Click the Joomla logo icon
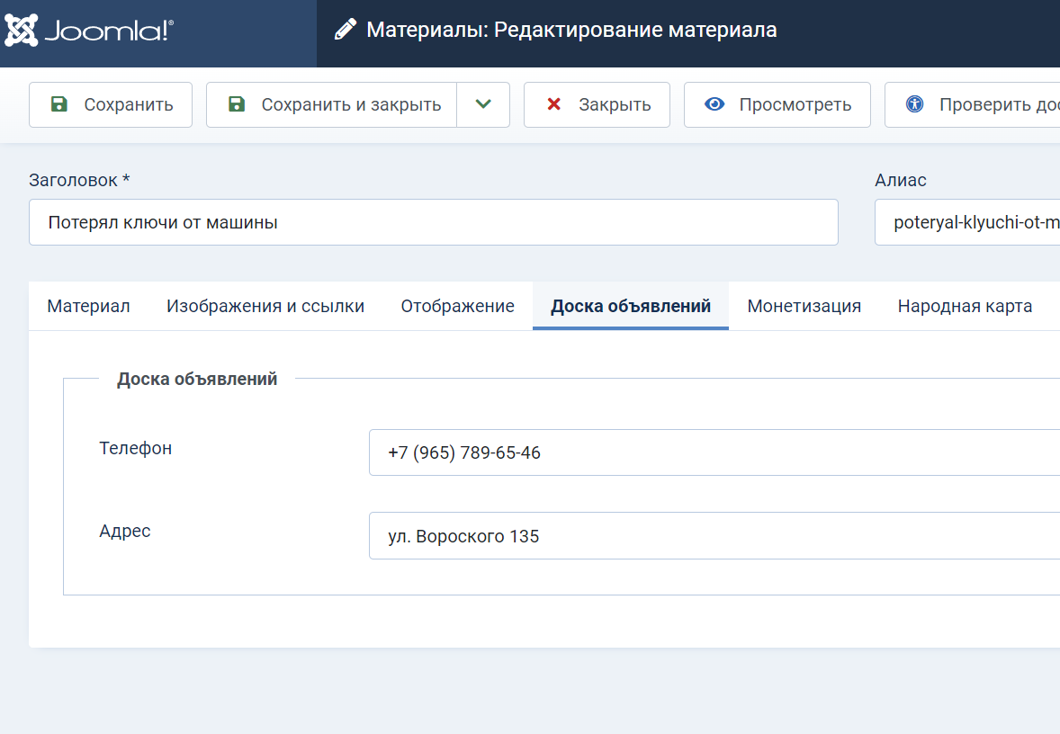The height and width of the screenshot is (734, 1060). point(22,31)
